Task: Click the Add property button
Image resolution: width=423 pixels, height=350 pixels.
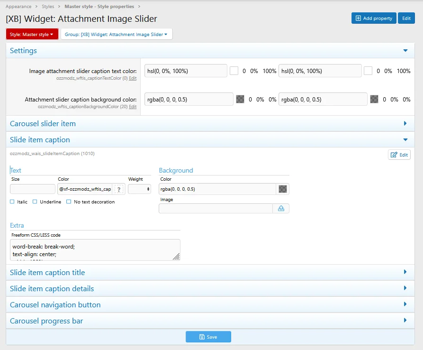Action: click(373, 18)
